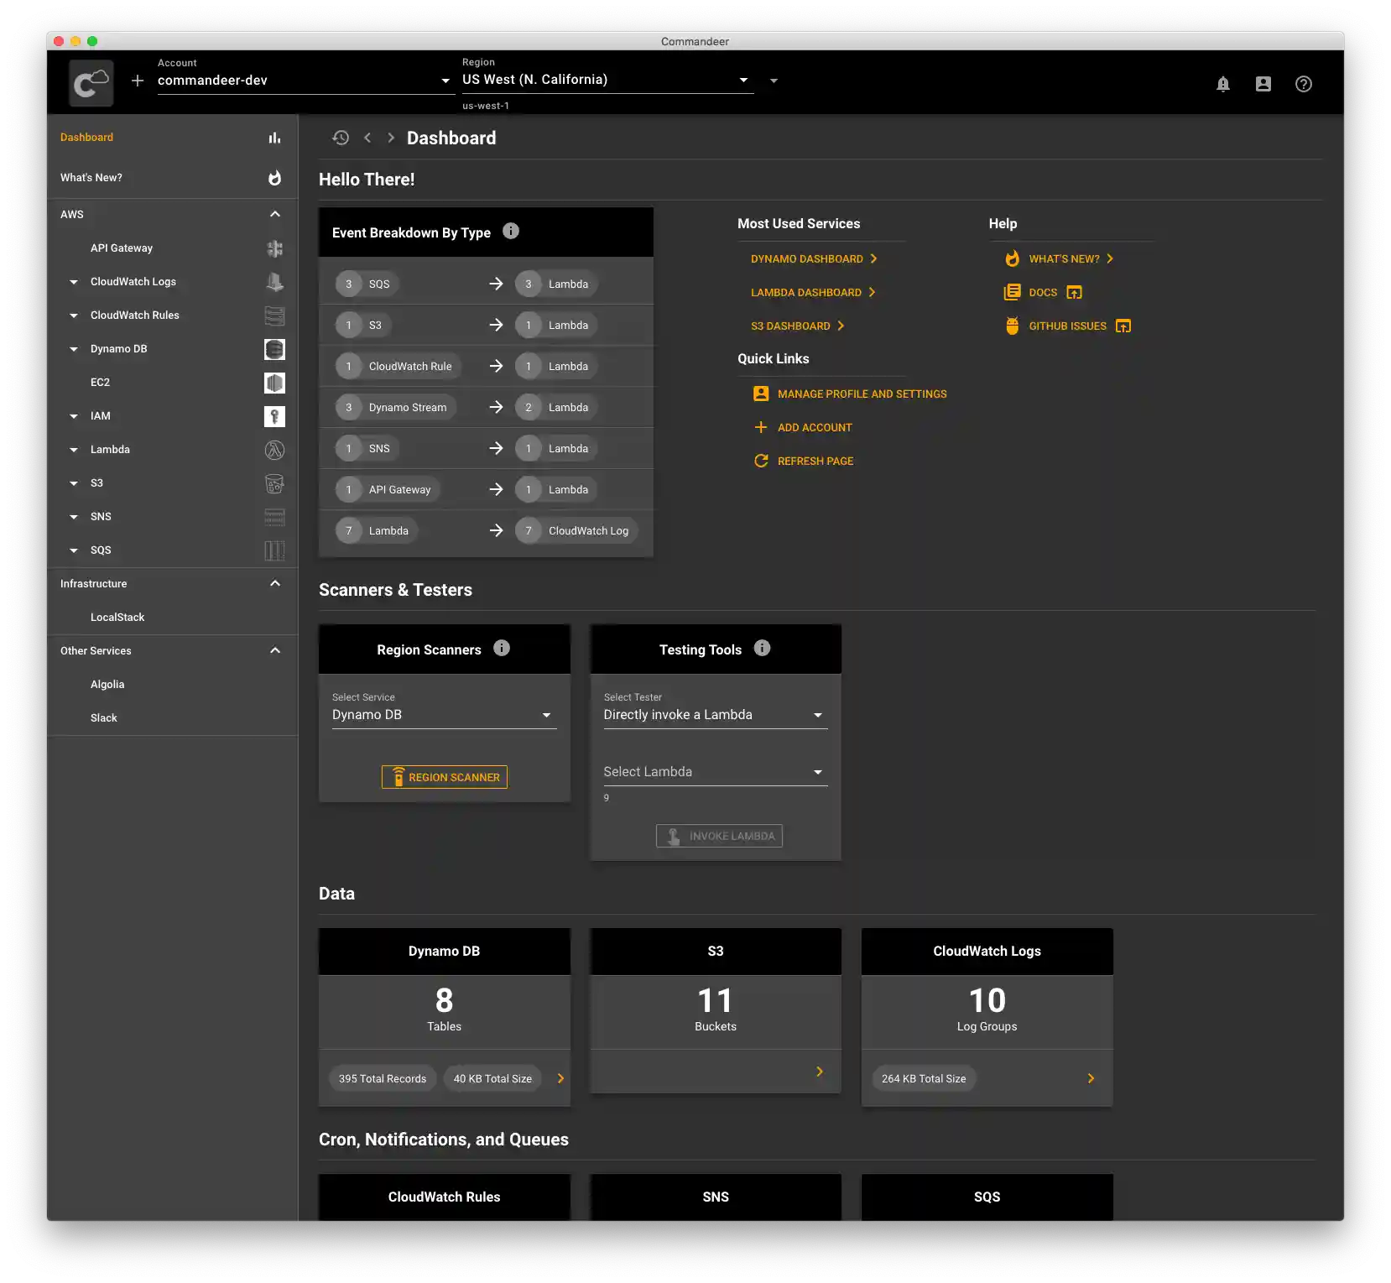
Task: Collapse the Other Services section
Action: pos(274,651)
